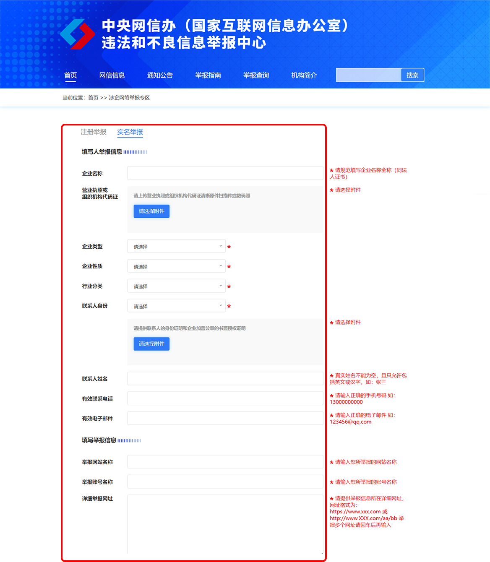The height and width of the screenshot is (562, 490).
Task: Switch to the 注册举报 tab
Action: 94,132
